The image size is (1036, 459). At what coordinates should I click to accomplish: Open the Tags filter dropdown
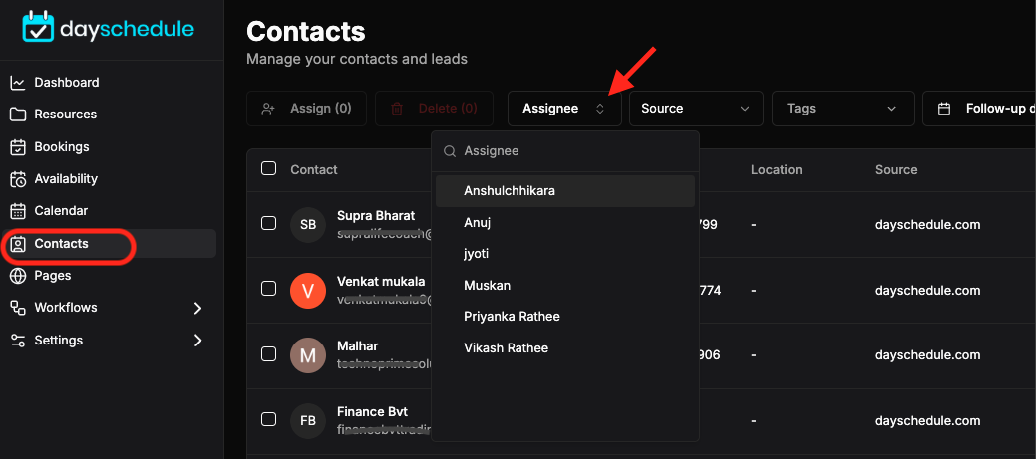844,109
